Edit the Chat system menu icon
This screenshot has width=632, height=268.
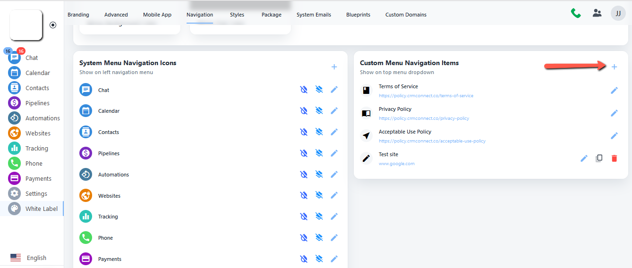click(334, 90)
